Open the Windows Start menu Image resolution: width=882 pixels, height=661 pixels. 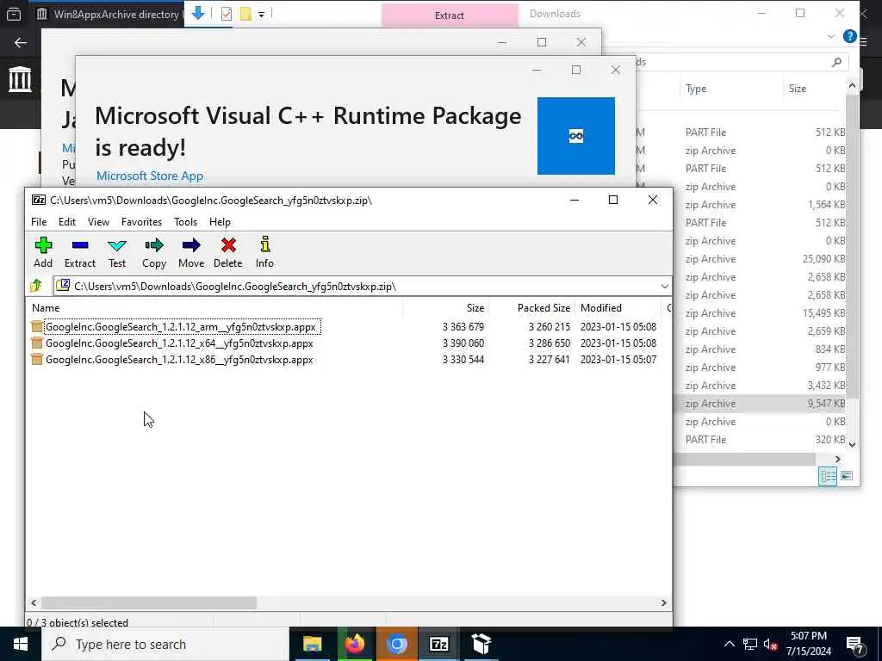tap(21, 644)
